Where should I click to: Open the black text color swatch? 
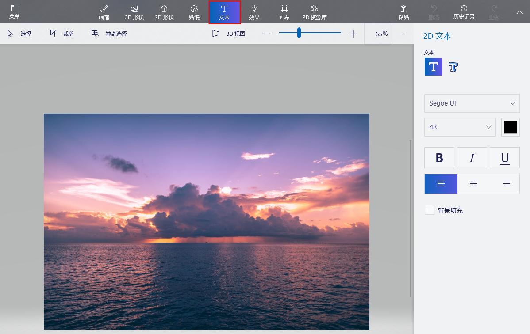511,127
